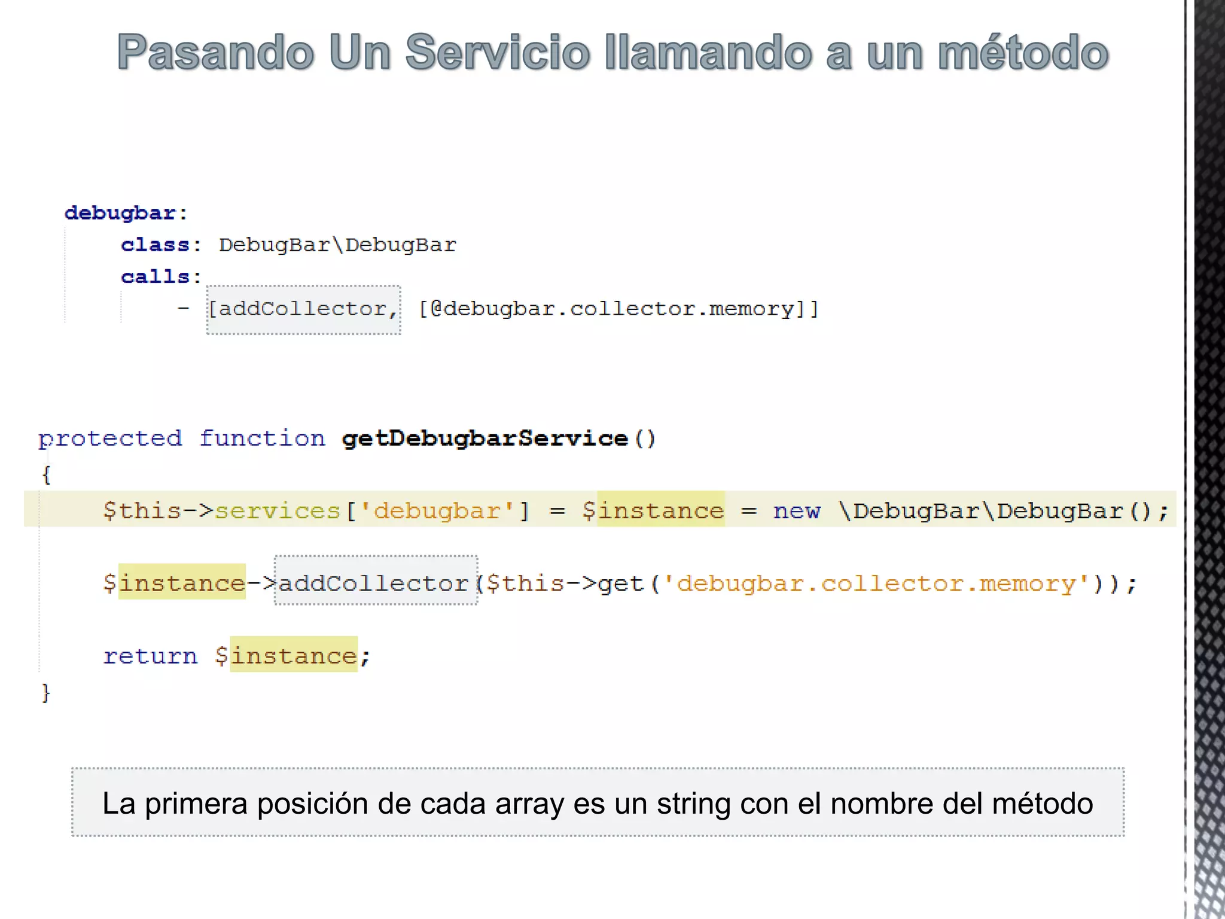Click the 'calls:' YAML key
The height and width of the screenshot is (919, 1225).
coord(161,276)
